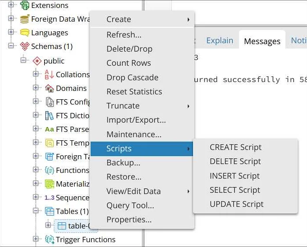The height and width of the screenshot is (247, 307).
Task: Click the Schemas diamond icon
Action: (25, 46)
